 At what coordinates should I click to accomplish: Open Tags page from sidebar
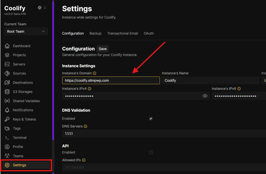pyautogui.click(x=17, y=128)
